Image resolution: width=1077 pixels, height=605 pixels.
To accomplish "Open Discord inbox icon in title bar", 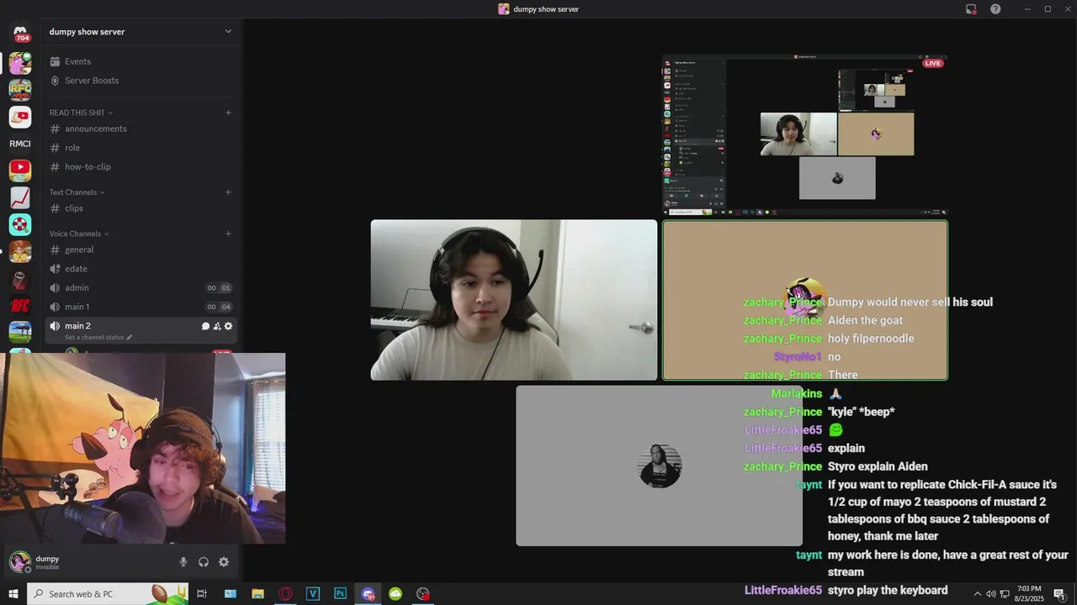I will coord(971,9).
